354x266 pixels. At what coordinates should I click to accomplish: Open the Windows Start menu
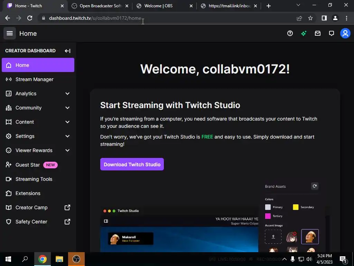[x=8, y=259]
